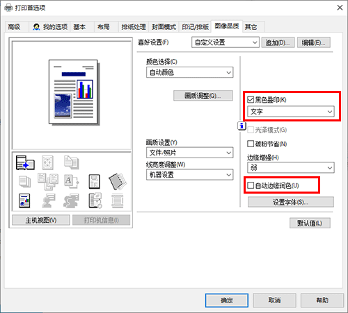Click the greyed single user card icon
The height and width of the screenshot is (313, 348).
(x=48, y=201)
